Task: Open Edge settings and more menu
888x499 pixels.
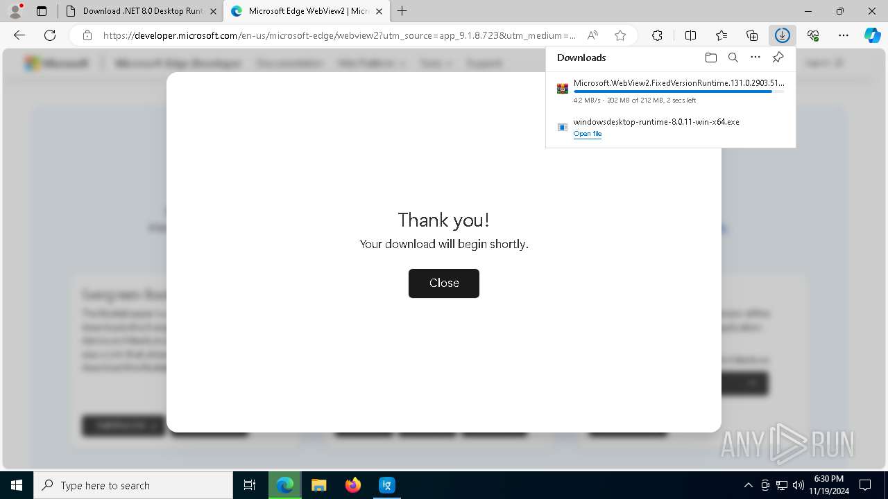Action: click(x=844, y=35)
